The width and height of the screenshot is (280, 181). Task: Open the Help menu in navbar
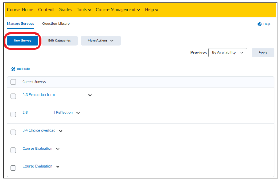point(151,9)
